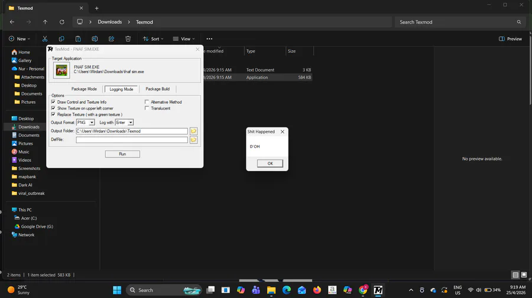Click Copy in the Explorer toolbar
The width and height of the screenshot is (532, 298).
click(61, 39)
